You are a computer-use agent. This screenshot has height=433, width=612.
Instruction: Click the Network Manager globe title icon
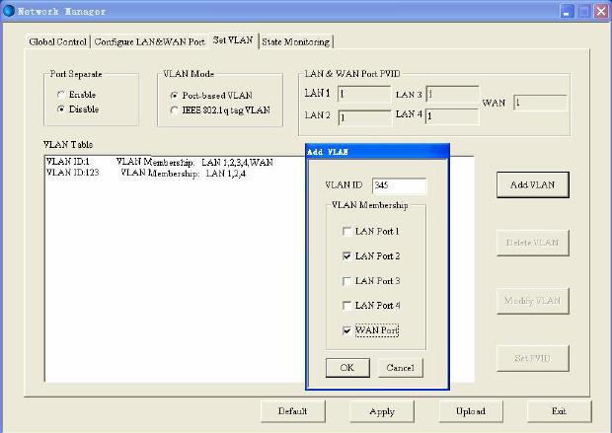8,11
